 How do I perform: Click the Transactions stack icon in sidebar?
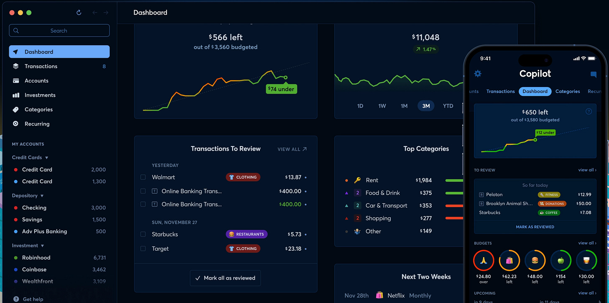click(16, 66)
